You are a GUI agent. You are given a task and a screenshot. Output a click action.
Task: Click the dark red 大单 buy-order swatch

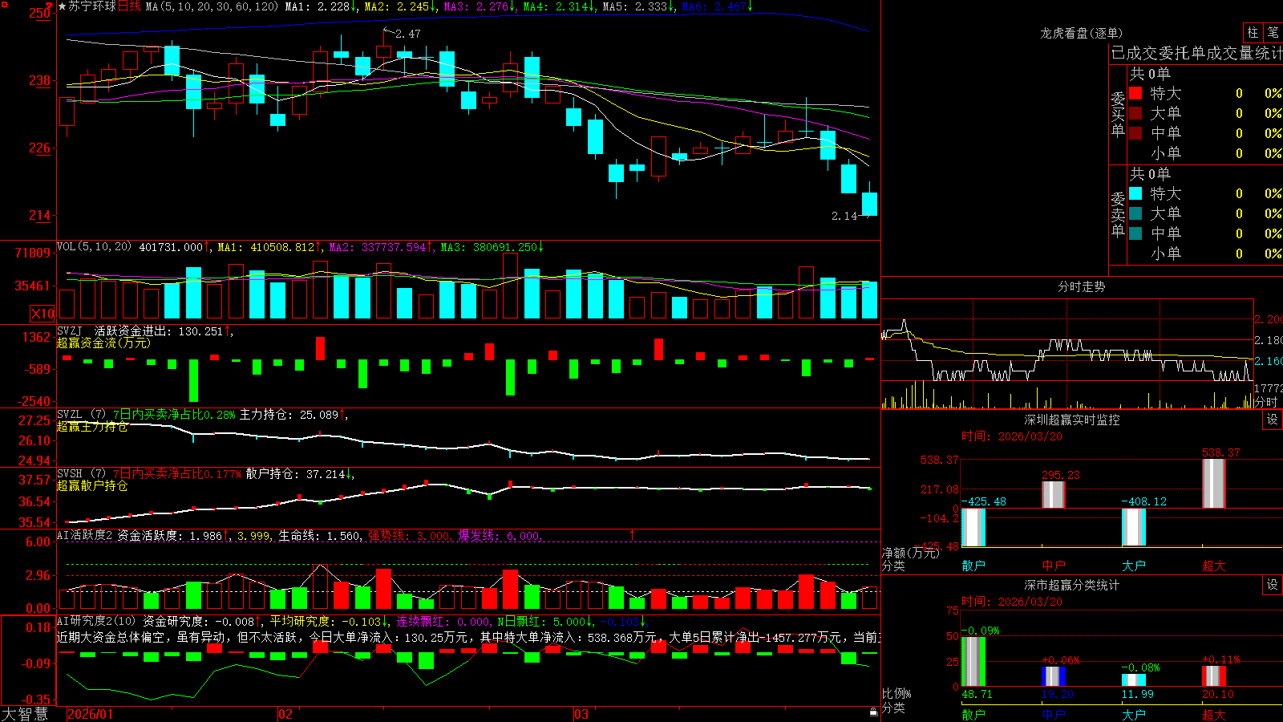[1135, 113]
